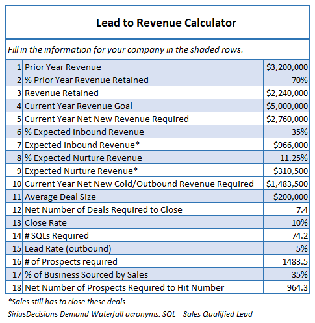
Task: Click row number 16 cell
Action: pyautogui.click(x=14, y=261)
